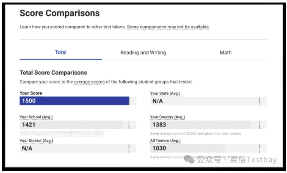Click the "Your Score" underlined label

click(31, 93)
